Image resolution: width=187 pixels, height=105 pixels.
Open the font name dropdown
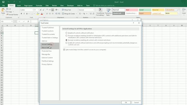tap(33, 10)
